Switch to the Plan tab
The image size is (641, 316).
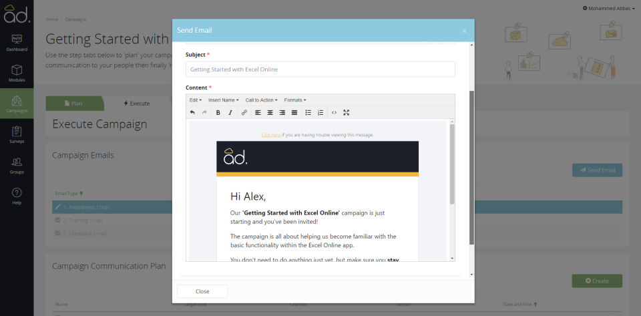[73, 104]
